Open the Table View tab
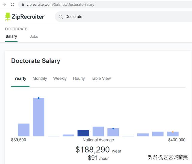The width and height of the screenshot is (192, 164). (x=101, y=79)
